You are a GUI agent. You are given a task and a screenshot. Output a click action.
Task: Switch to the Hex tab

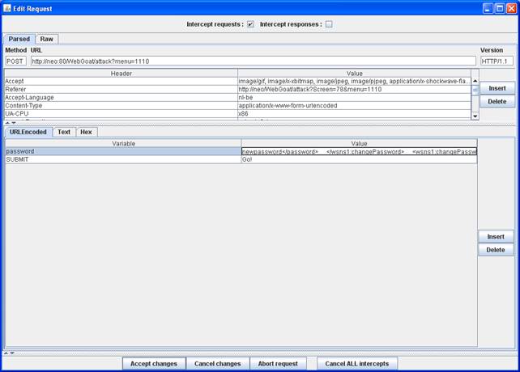(x=86, y=132)
